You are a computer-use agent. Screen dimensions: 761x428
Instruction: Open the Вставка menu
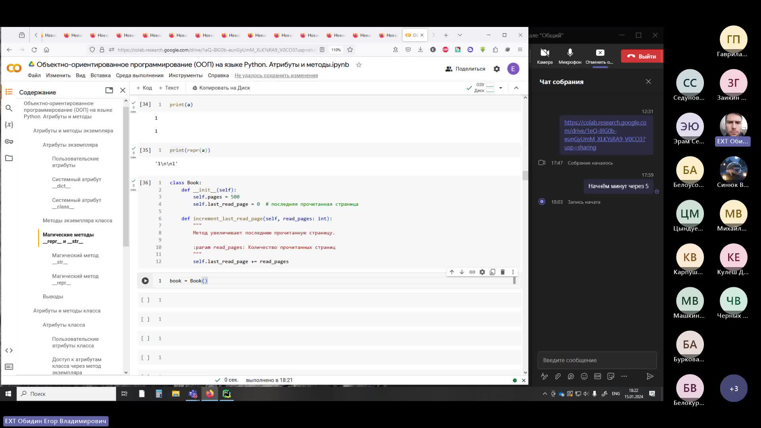100,75
